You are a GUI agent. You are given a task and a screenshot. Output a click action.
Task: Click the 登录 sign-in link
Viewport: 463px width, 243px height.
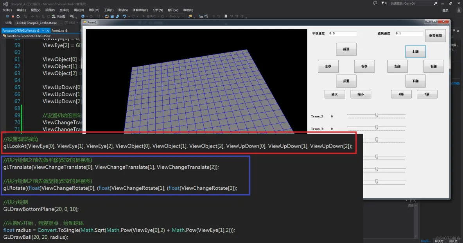[x=445, y=10]
